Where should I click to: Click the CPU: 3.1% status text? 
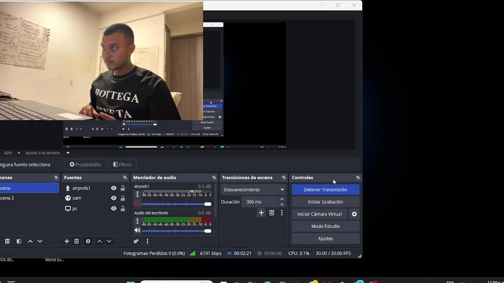coord(299,254)
